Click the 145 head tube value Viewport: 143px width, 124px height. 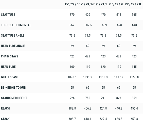[x=134, y=67]
